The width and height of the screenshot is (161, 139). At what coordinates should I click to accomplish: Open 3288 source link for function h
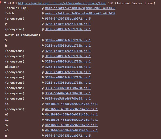tap(68, 46)
